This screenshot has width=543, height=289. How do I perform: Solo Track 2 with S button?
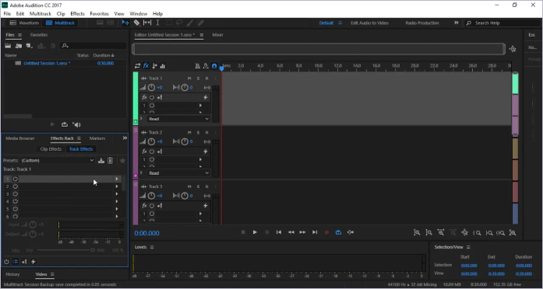pos(198,133)
